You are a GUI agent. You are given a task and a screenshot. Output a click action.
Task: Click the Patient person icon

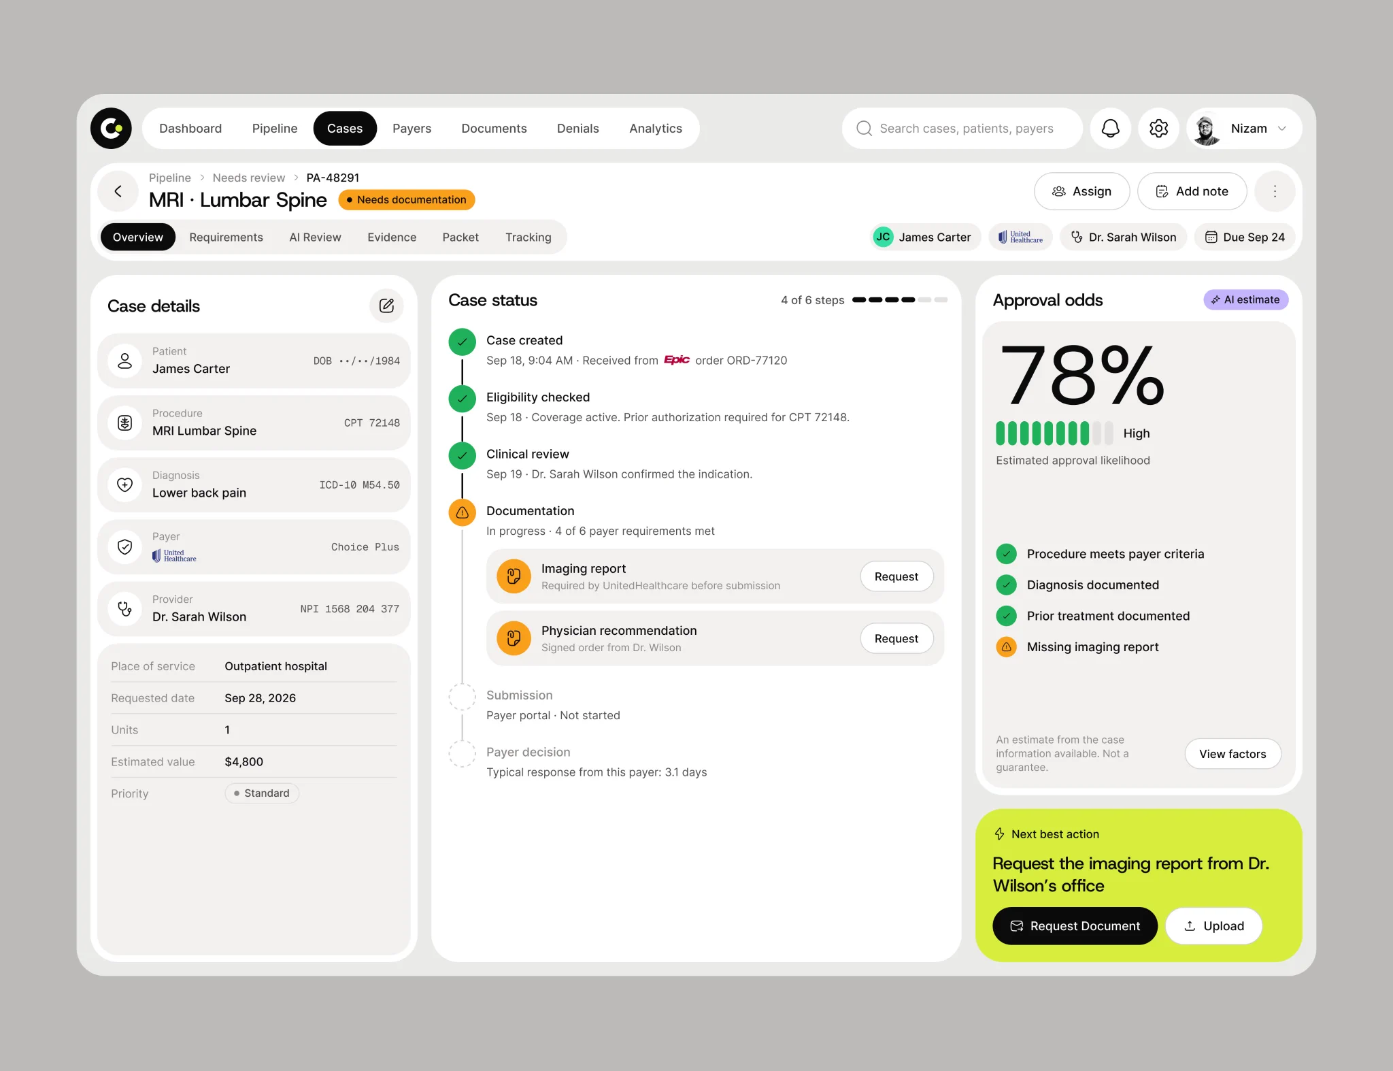(125, 361)
